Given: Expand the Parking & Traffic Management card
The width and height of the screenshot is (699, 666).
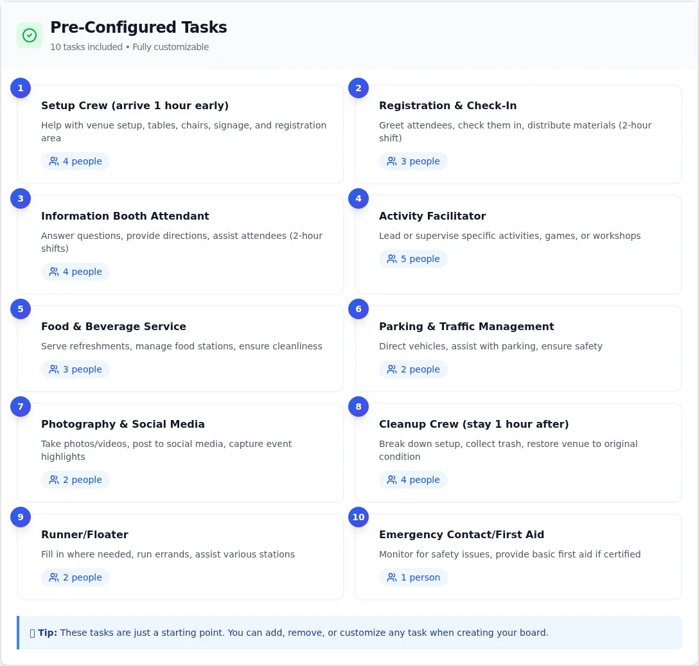Looking at the screenshot, I should 518,349.
